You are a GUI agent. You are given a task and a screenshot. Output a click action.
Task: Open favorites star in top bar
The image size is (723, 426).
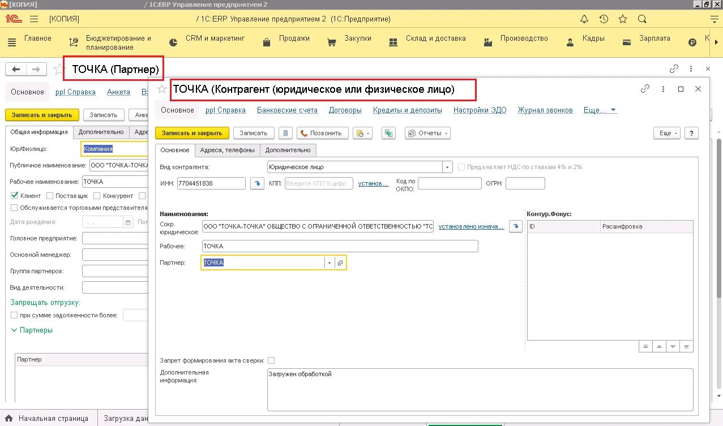(x=623, y=19)
